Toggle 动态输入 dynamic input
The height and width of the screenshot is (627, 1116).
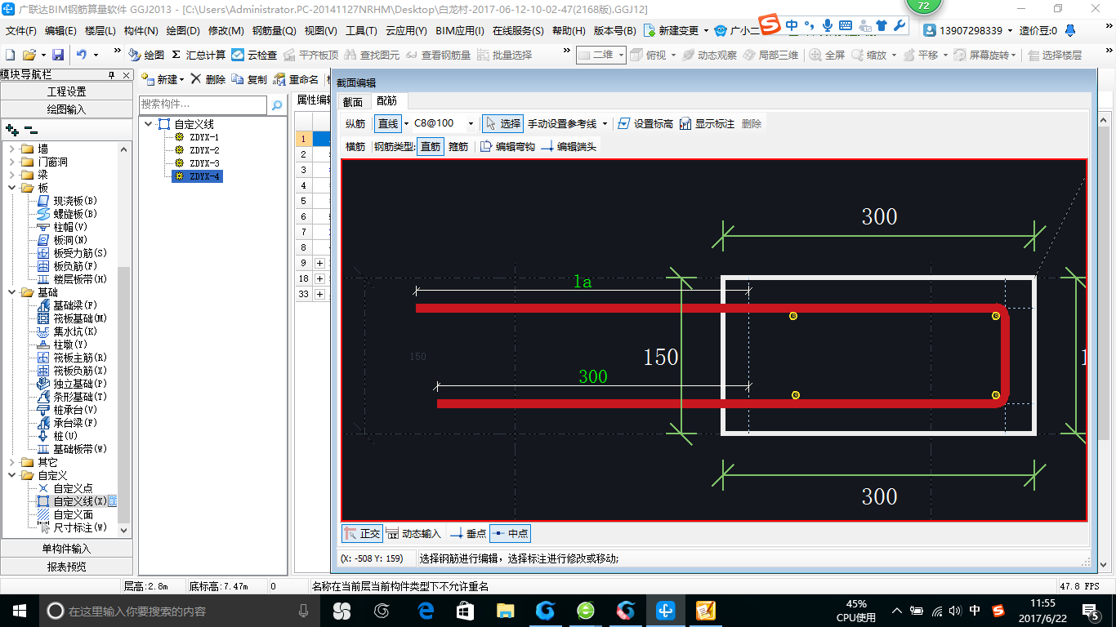(413, 533)
